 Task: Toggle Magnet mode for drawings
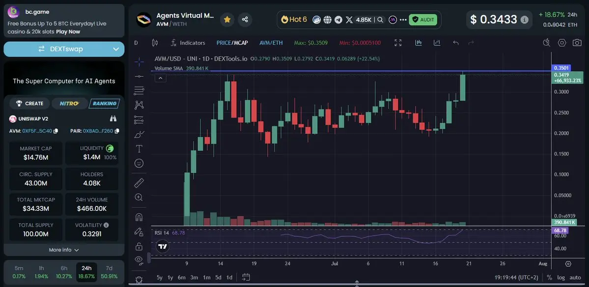(139, 217)
